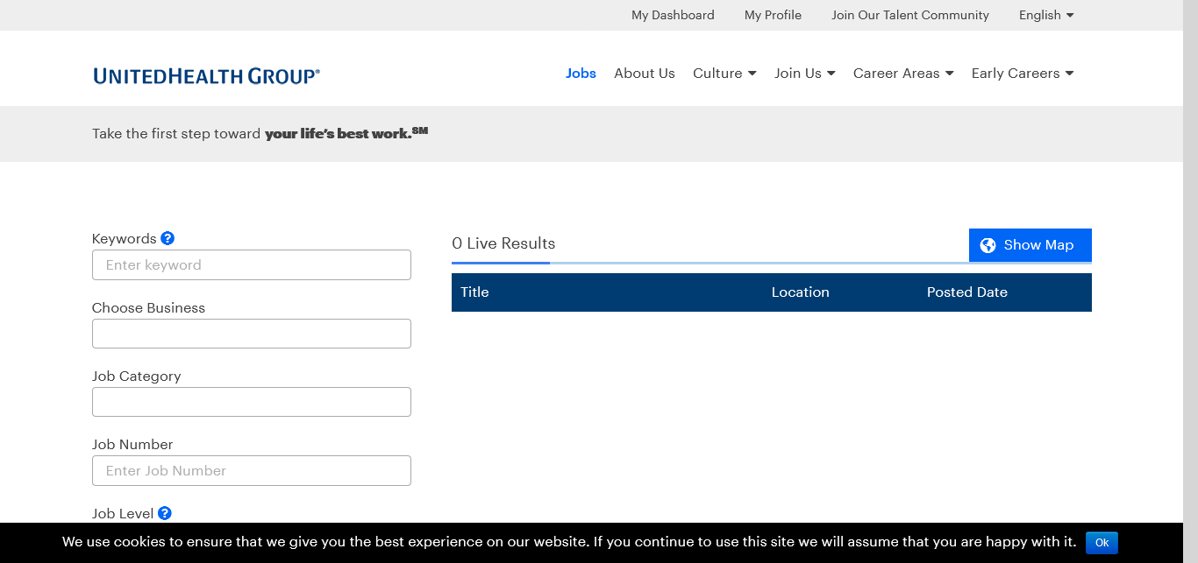
Task: Click the UnitedHealth Group logo
Action: tap(206, 76)
